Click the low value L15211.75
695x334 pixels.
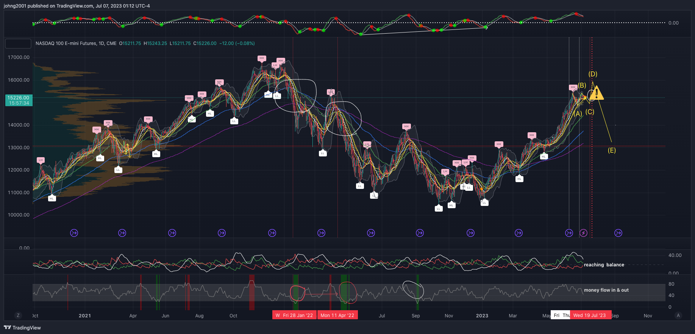pos(180,43)
